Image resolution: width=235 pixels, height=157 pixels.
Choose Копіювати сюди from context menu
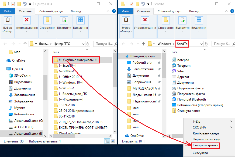(206, 133)
